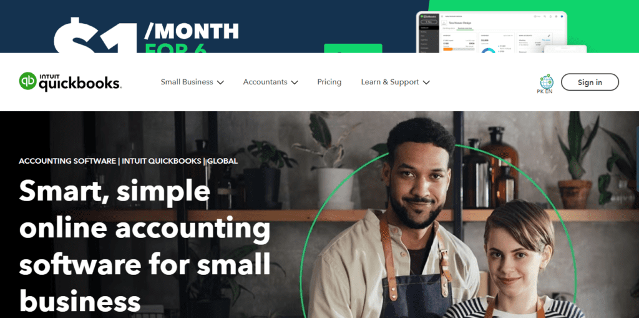Click the chevron beside Accountants
639x318 pixels.
click(x=295, y=82)
